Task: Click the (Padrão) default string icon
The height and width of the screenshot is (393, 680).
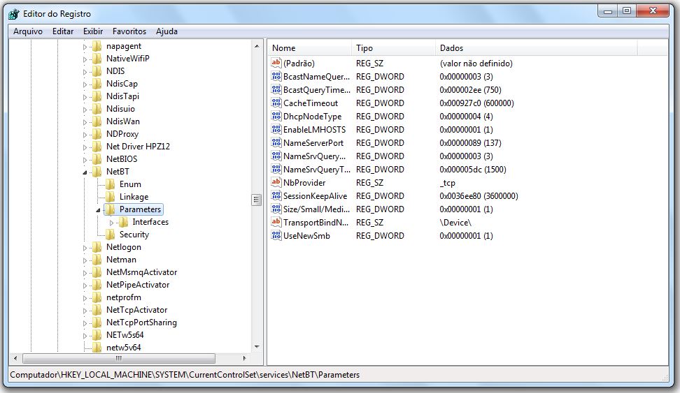Action: [276, 64]
